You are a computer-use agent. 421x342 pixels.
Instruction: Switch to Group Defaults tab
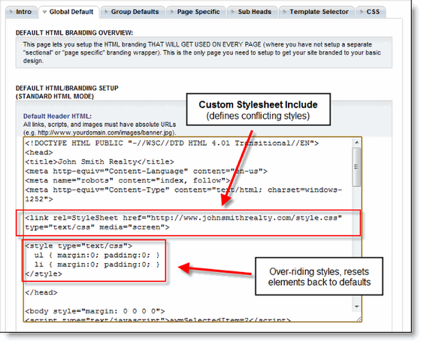pos(132,12)
